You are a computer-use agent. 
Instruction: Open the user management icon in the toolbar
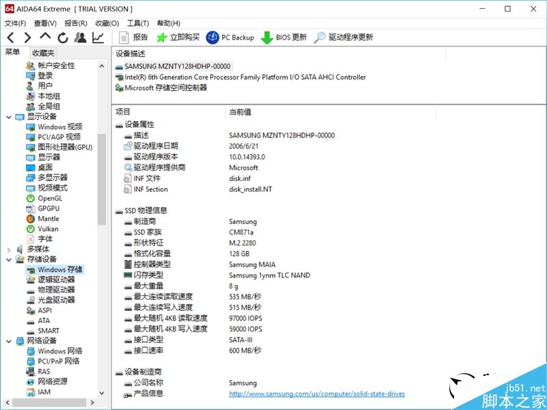coord(80,38)
